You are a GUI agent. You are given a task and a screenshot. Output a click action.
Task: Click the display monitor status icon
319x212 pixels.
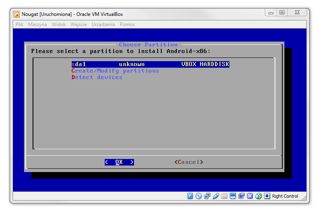point(233,196)
